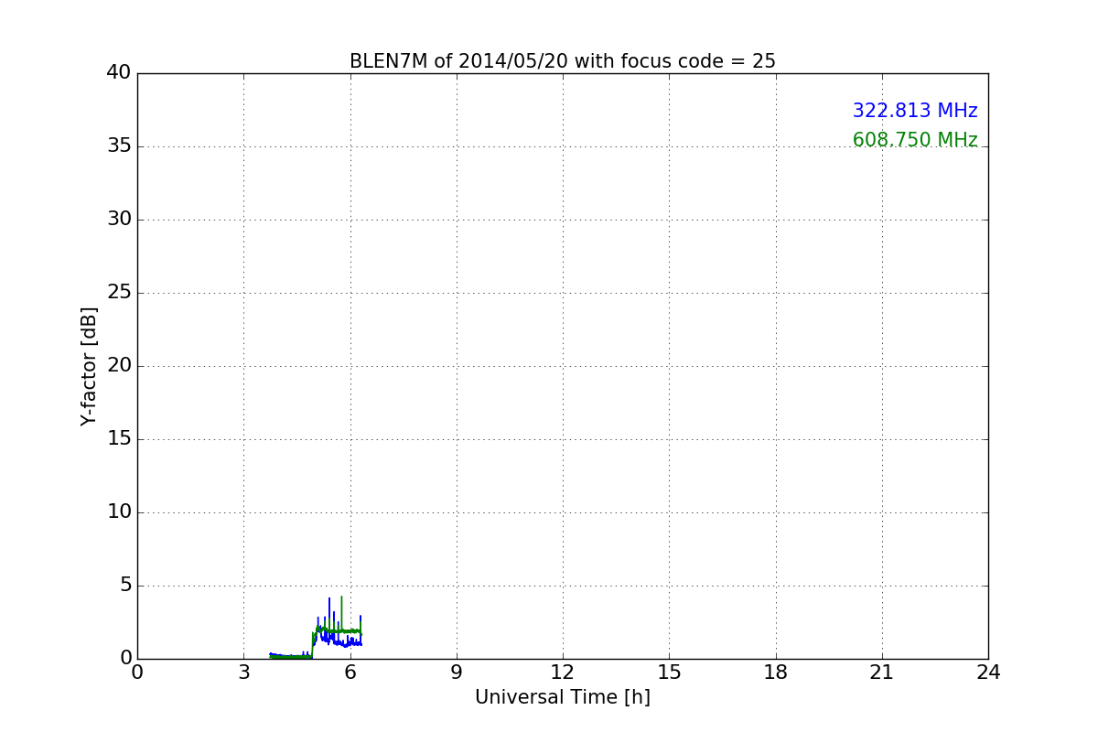Click the x-axis tick label 3
The width and height of the screenshot is (1098, 732).
(243, 673)
